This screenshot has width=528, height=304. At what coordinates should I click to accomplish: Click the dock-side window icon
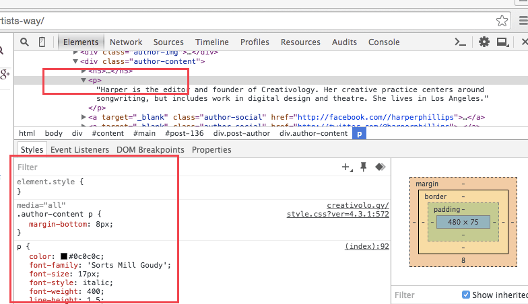point(502,42)
